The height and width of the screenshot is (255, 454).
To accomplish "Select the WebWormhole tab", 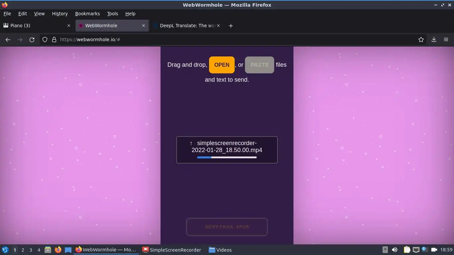I will (112, 26).
